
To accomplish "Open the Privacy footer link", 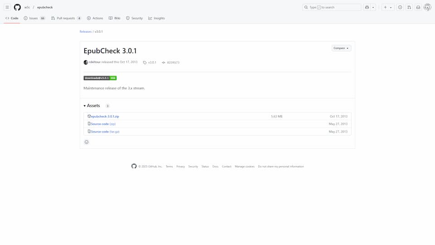I will tap(181, 167).
